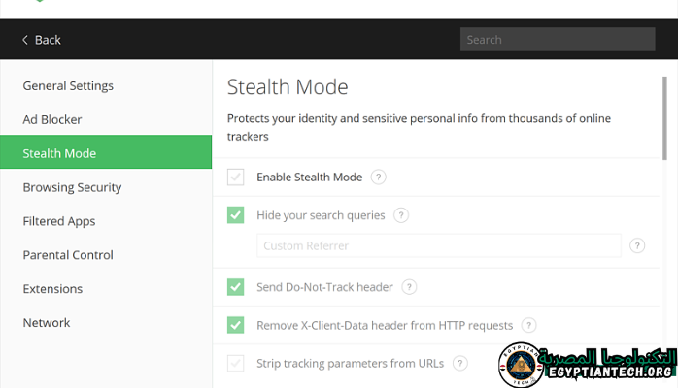Click help icon beside Hide your search queries
This screenshot has height=388, width=678.
401,215
